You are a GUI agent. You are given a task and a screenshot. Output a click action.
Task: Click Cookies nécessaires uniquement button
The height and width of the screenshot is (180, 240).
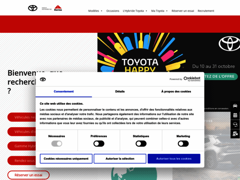tap(66, 159)
